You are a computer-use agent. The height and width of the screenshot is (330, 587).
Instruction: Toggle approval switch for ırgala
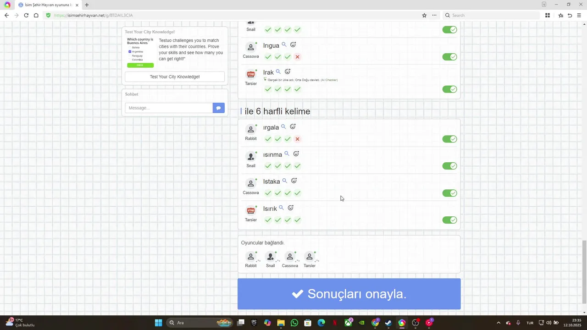(x=449, y=139)
